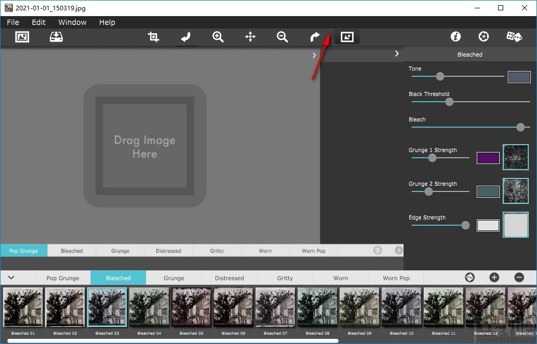537x344 pixels.
Task: Select the crop tool
Action: point(153,37)
